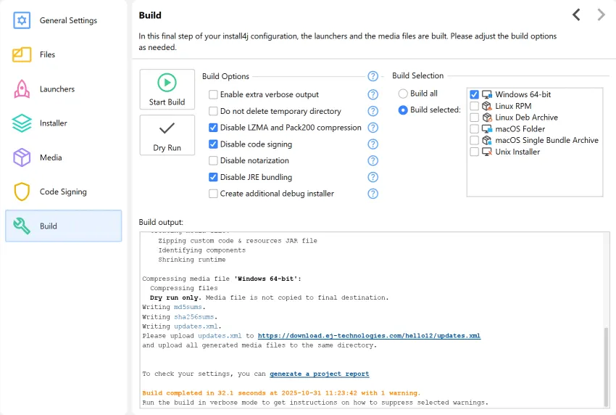Open help for LZMA compression option
The width and height of the screenshot is (616, 415).
tap(372, 128)
